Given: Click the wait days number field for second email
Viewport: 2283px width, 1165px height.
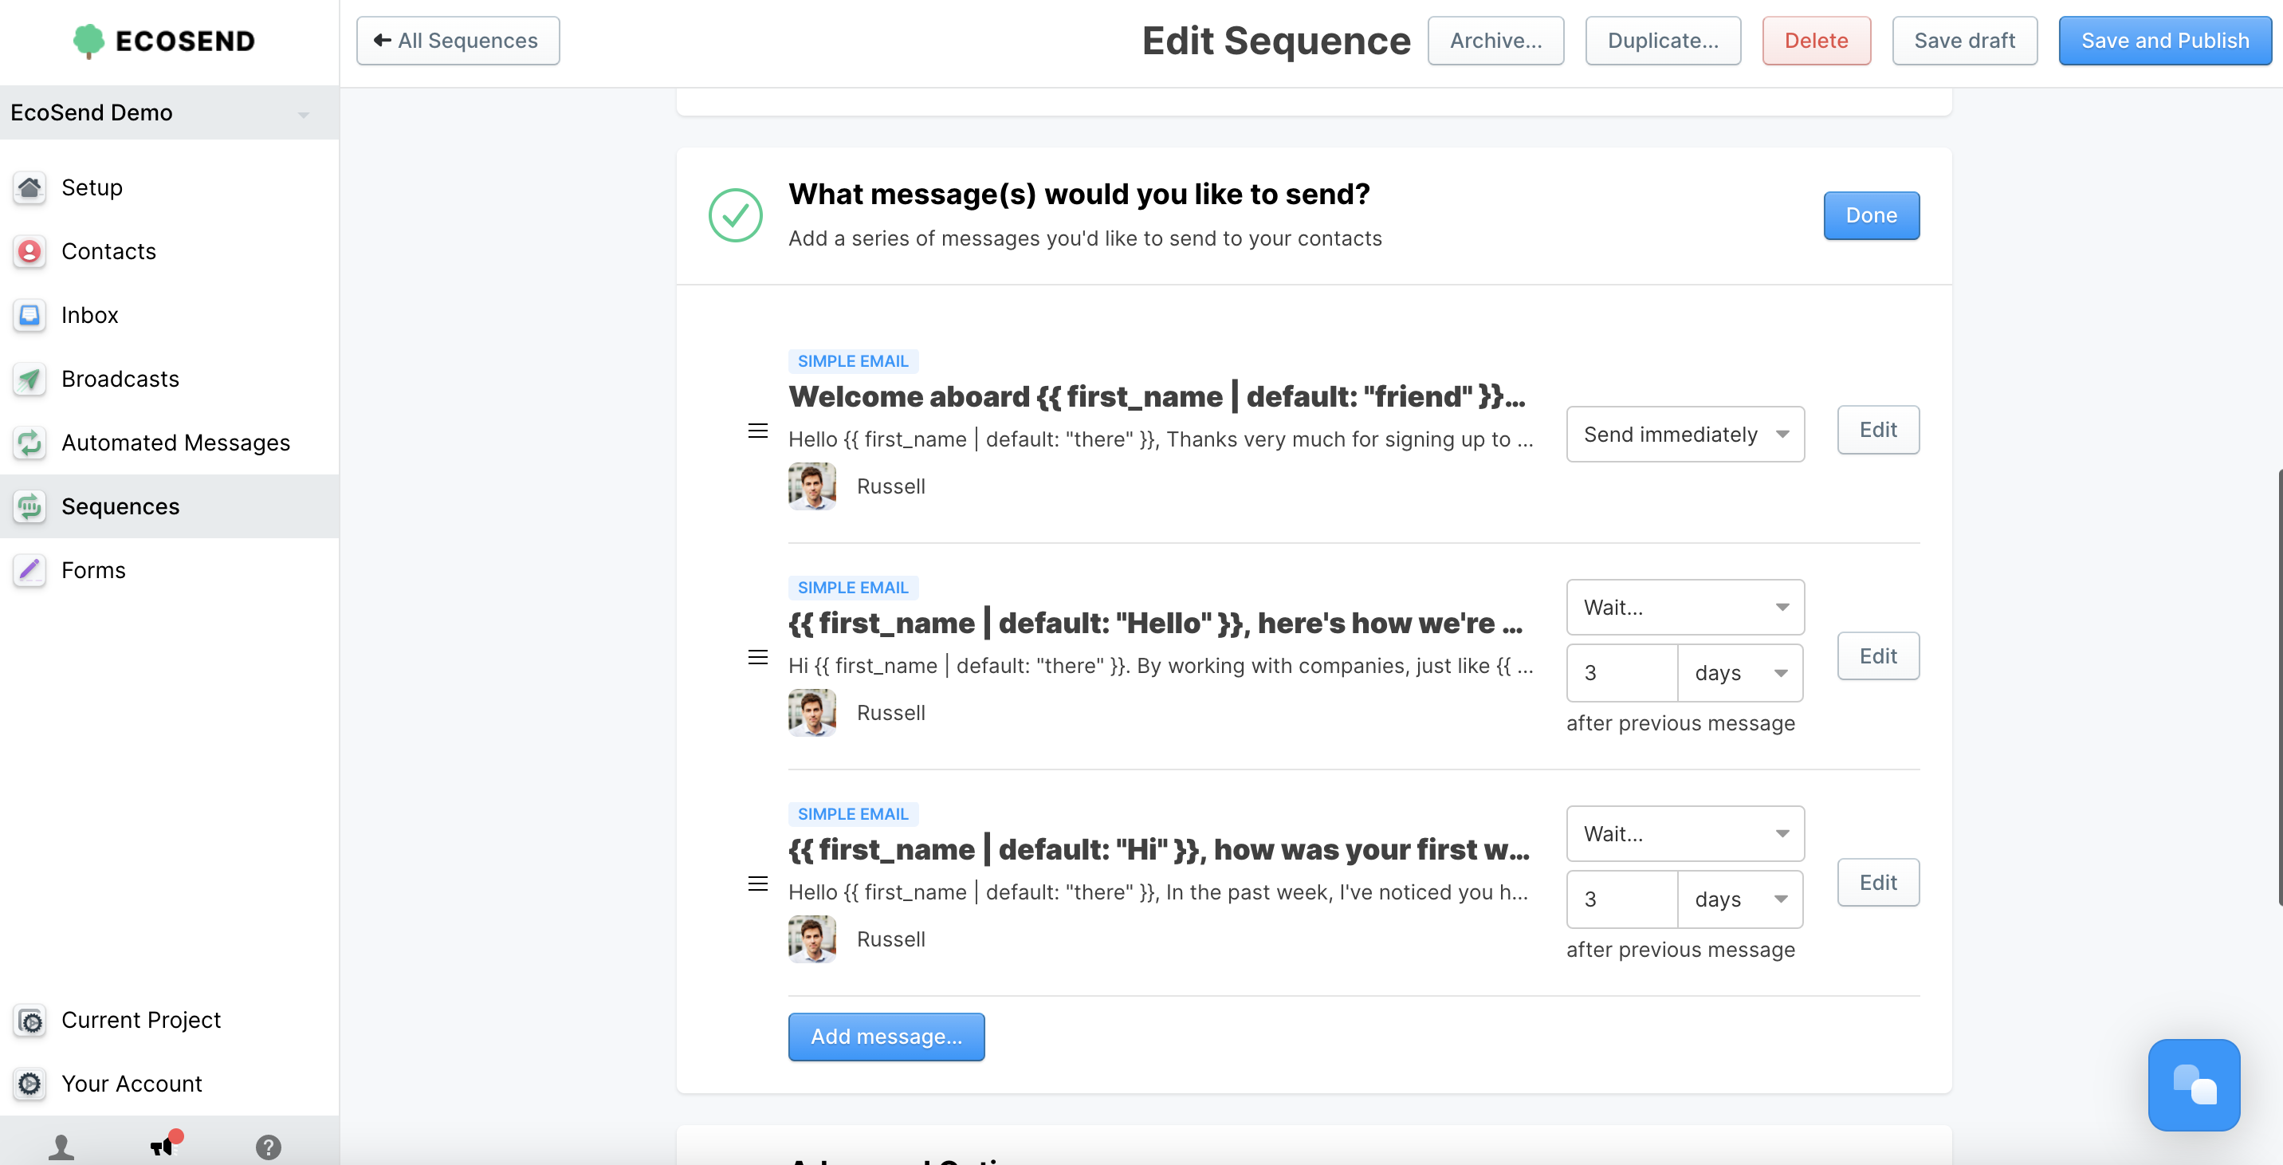Looking at the screenshot, I should [1622, 673].
